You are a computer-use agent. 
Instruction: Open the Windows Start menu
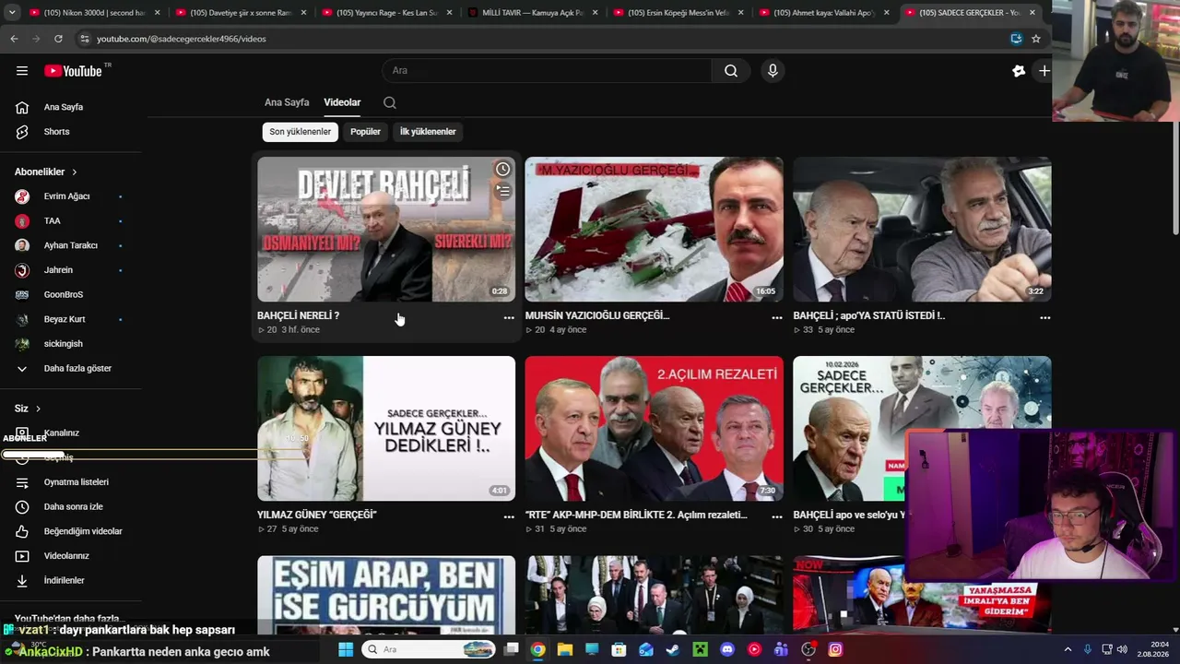(x=346, y=649)
